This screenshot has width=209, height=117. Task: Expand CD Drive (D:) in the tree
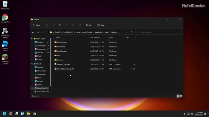pos(33,92)
